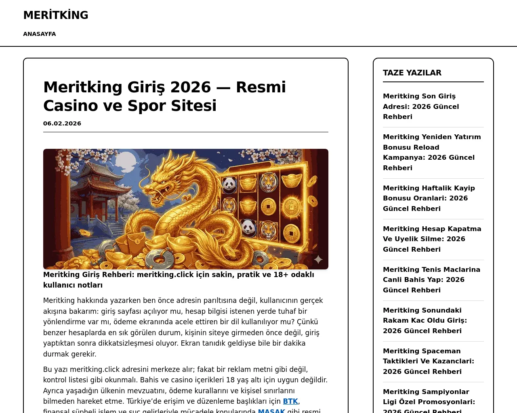Screen dimensions: 517x413
Task: Click the 'TAZE YAZILAR' sidebar heading
Action: coord(412,73)
